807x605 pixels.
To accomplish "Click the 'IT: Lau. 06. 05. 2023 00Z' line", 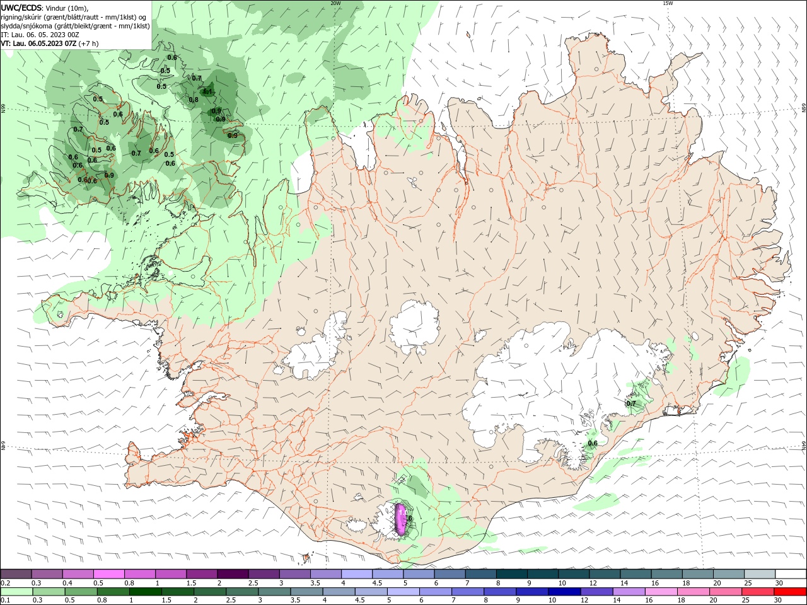I will [38, 35].
